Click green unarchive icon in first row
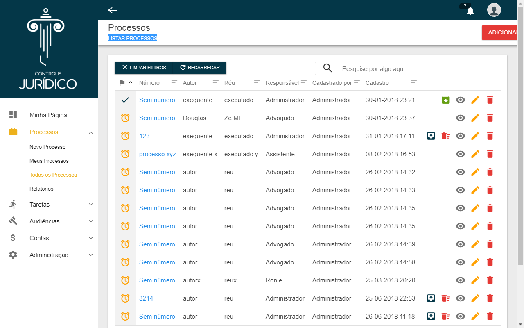Screen dimensions: 524x328 446,100
